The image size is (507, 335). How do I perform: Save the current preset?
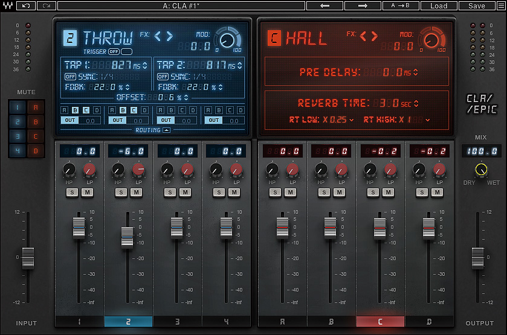click(477, 5)
